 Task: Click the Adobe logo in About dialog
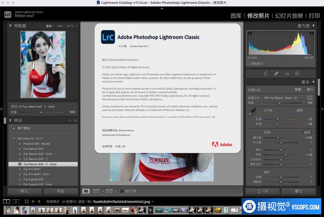(x=222, y=145)
